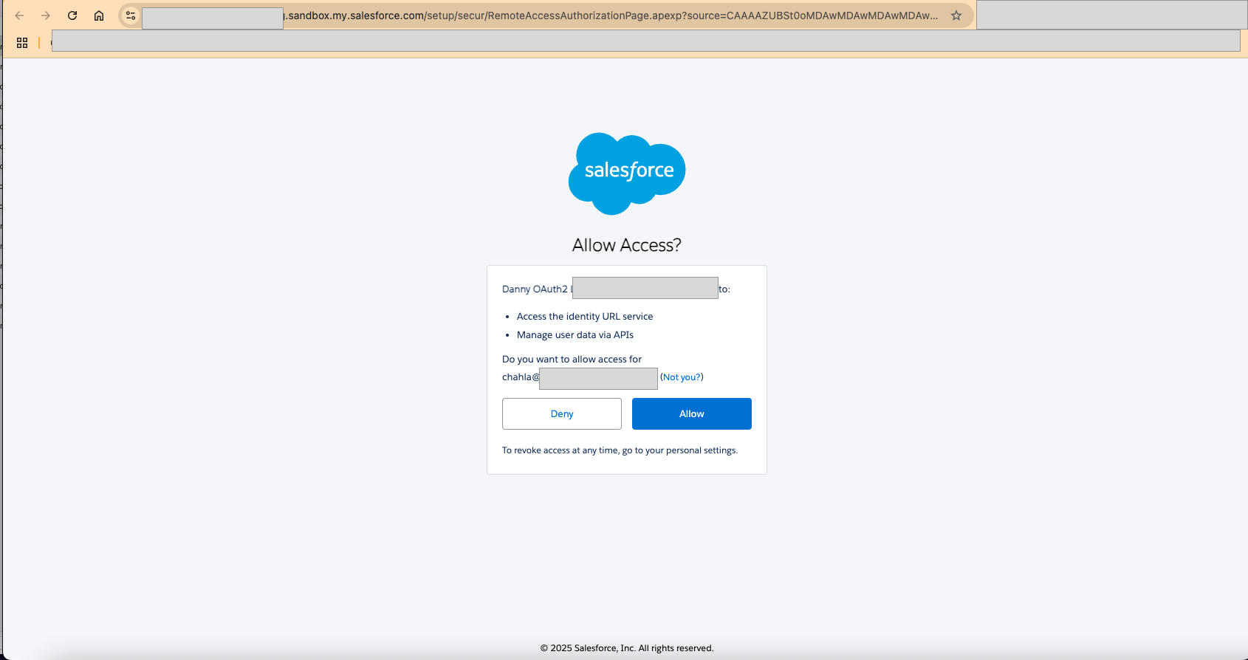Screen dimensions: 1248x660
Task: Click the 'Allow Access?' heading
Action: [627, 245]
